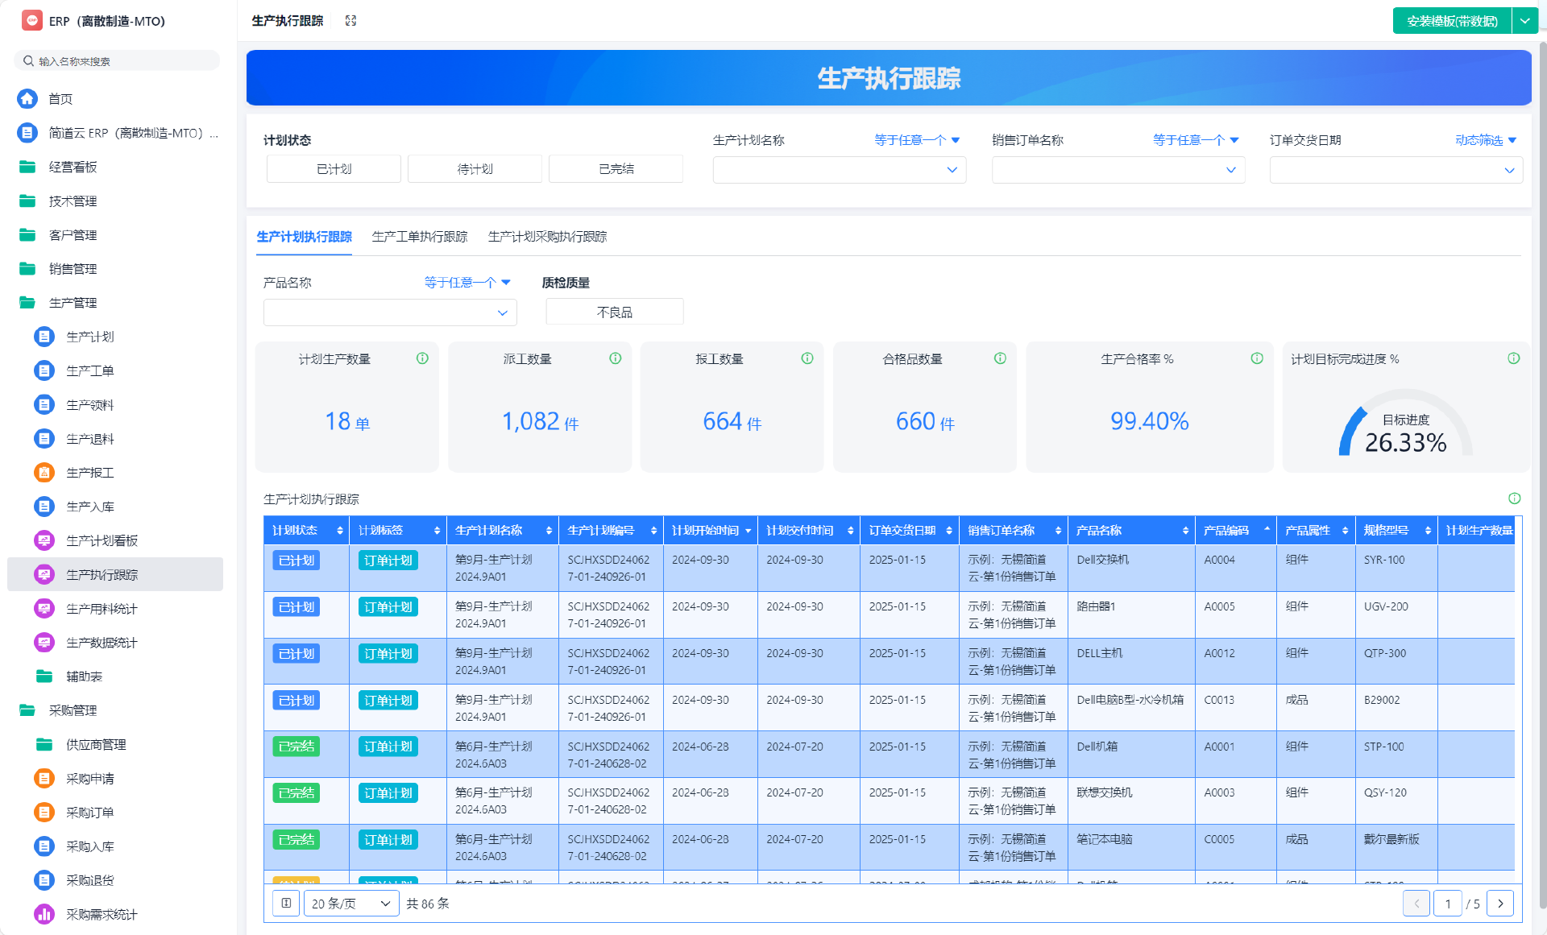
Task: Click the icon button left of 20条/页
Action: [x=286, y=904]
